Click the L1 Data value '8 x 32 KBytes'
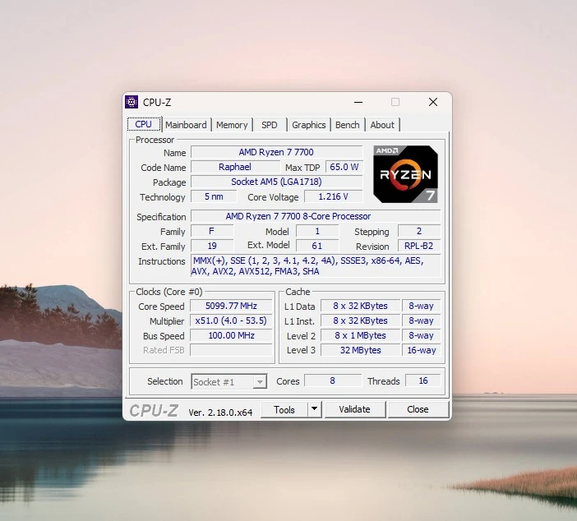577x521 pixels. click(x=360, y=306)
